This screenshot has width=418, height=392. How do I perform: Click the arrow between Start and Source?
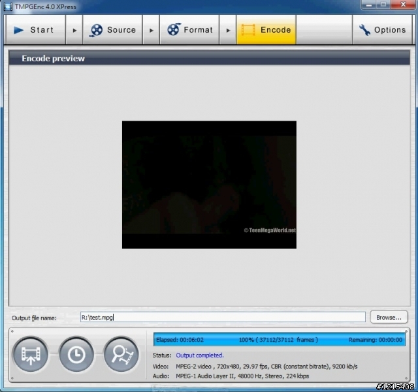click(74, 30)
